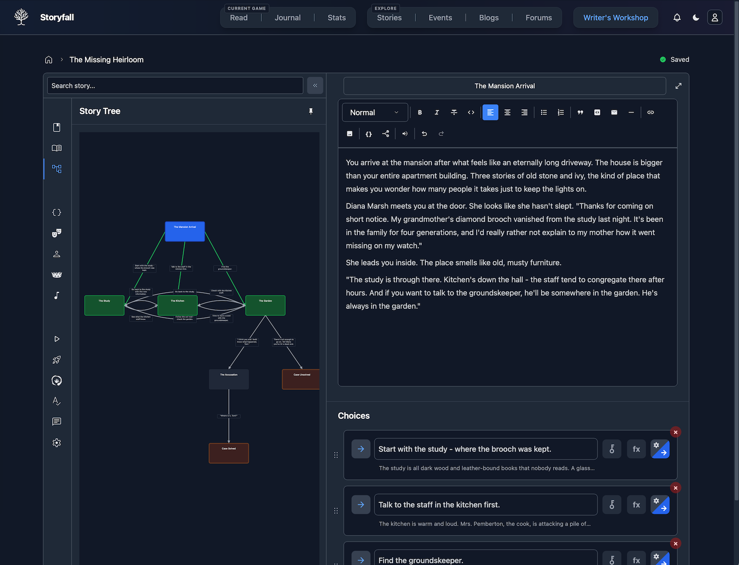The width and height of the screenshot is (739, 565).
Task: Enable center text alignment
Action: pos(507,112)
